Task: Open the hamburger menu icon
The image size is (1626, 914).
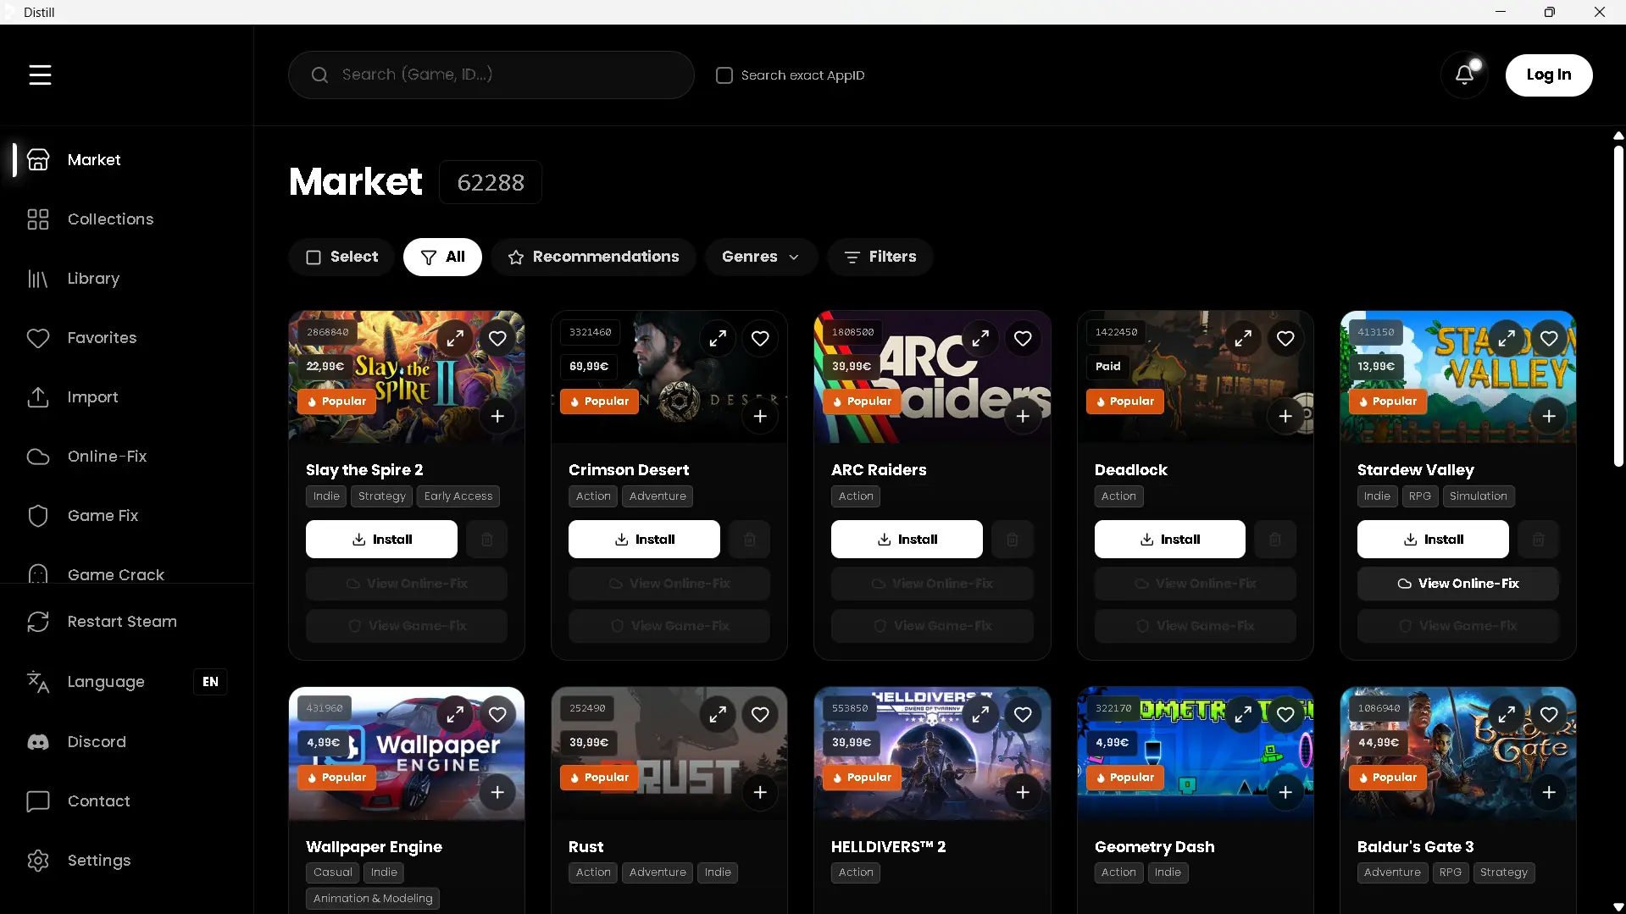Action: (40, 75)
